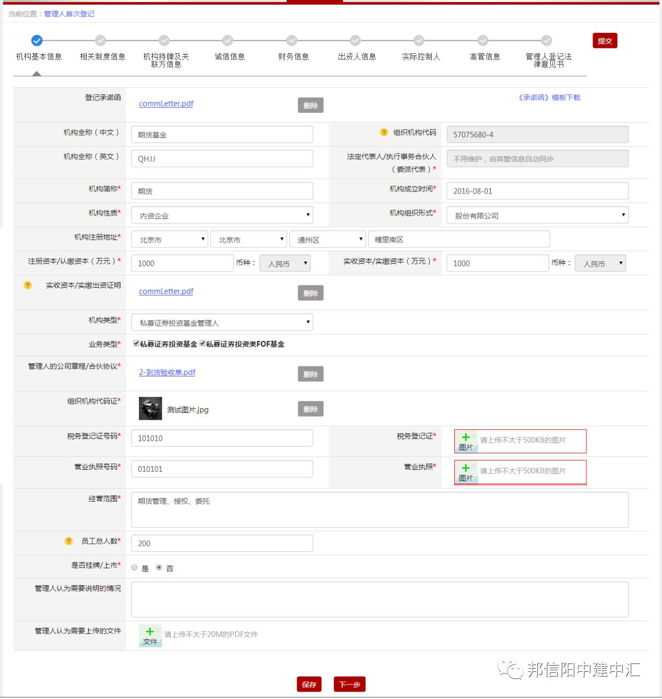Select 是 radio for 是否挂牌/上市

135,567
